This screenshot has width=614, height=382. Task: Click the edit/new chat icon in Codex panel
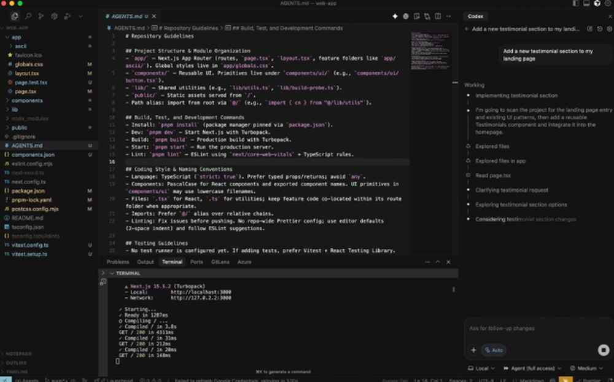590,28
